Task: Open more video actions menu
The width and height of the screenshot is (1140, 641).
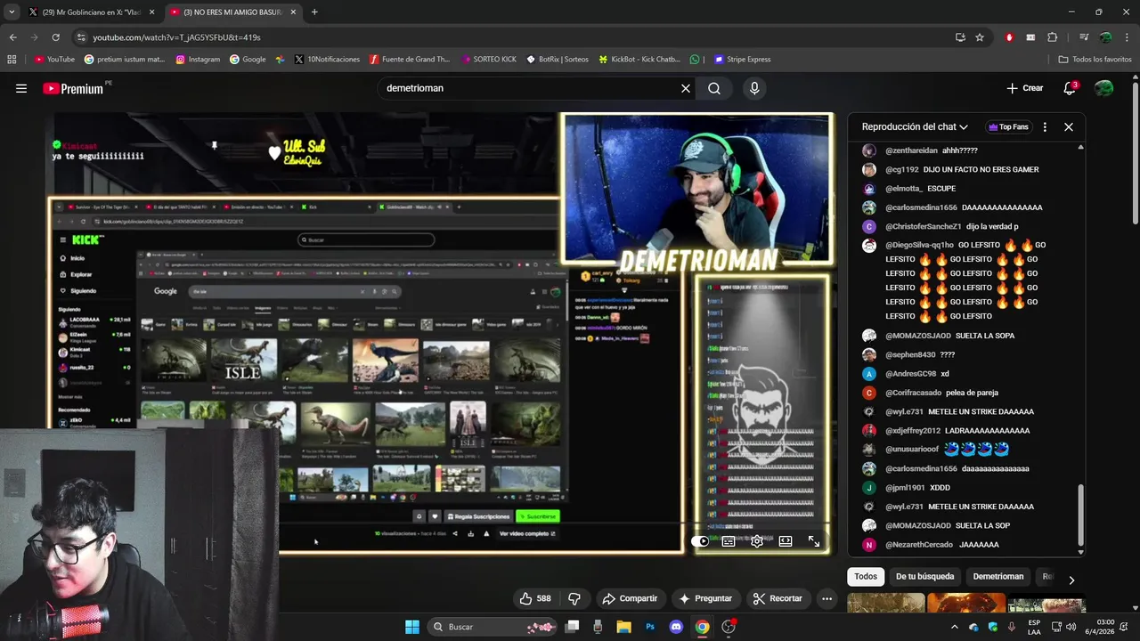Action: (826, 598)
